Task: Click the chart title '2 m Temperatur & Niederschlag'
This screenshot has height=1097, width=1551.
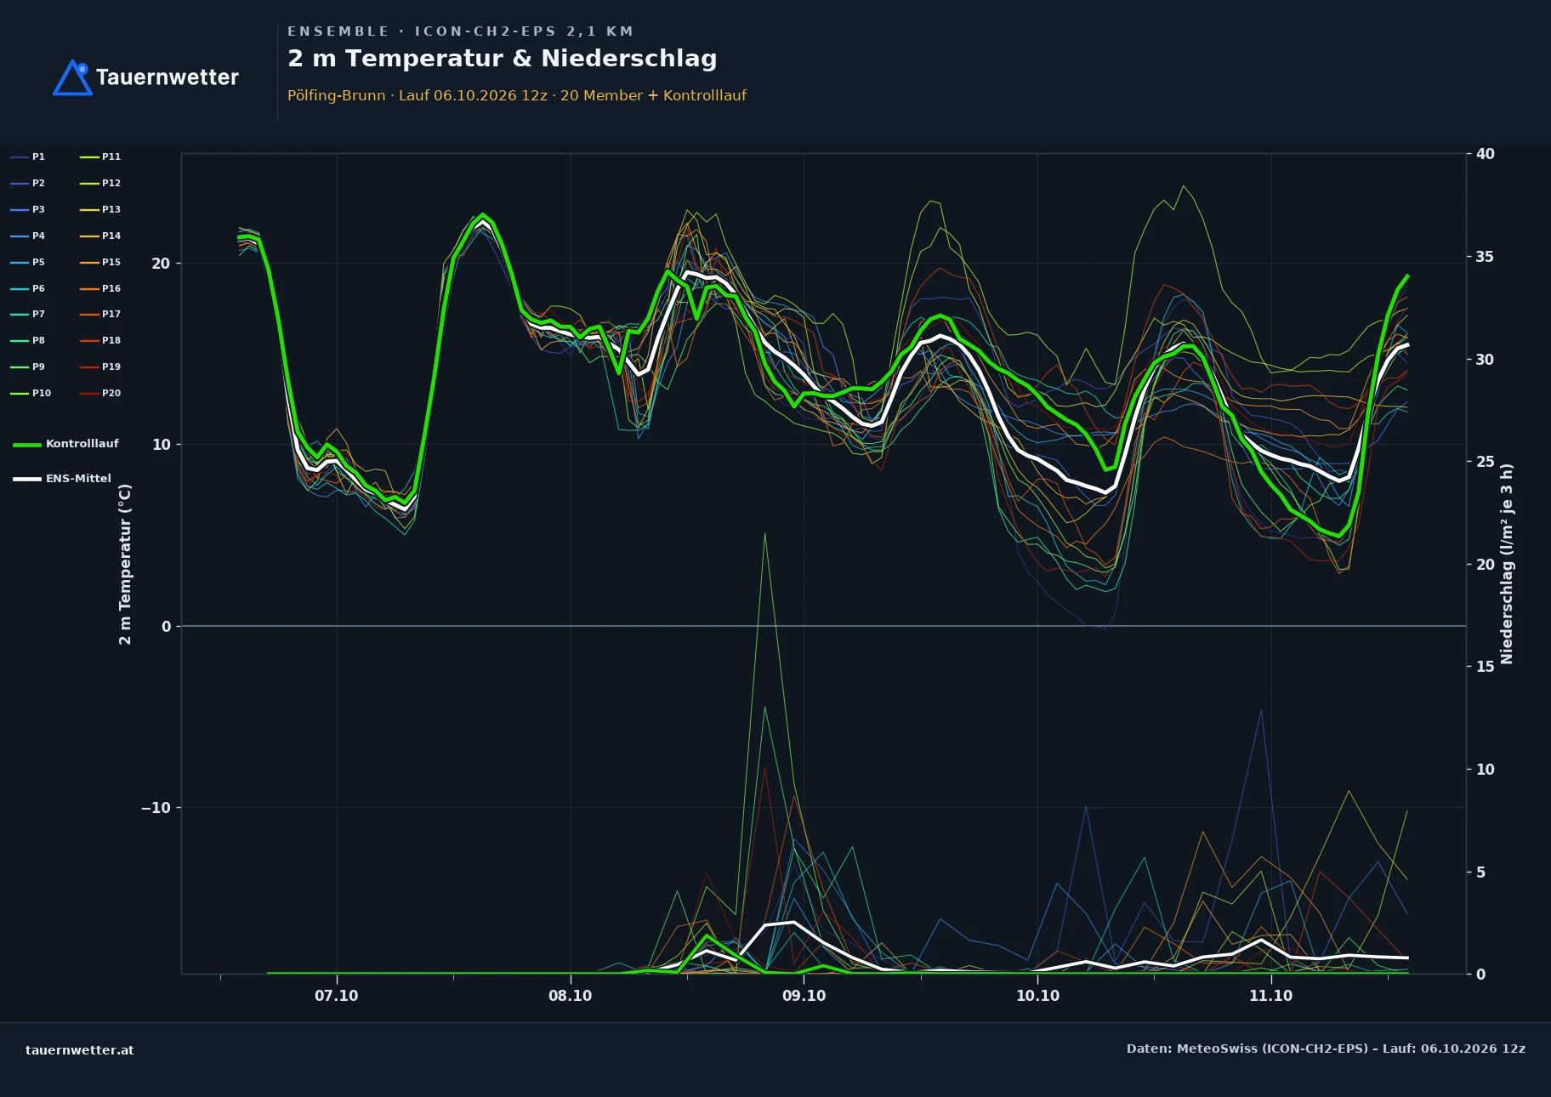Action: (503, 59)
